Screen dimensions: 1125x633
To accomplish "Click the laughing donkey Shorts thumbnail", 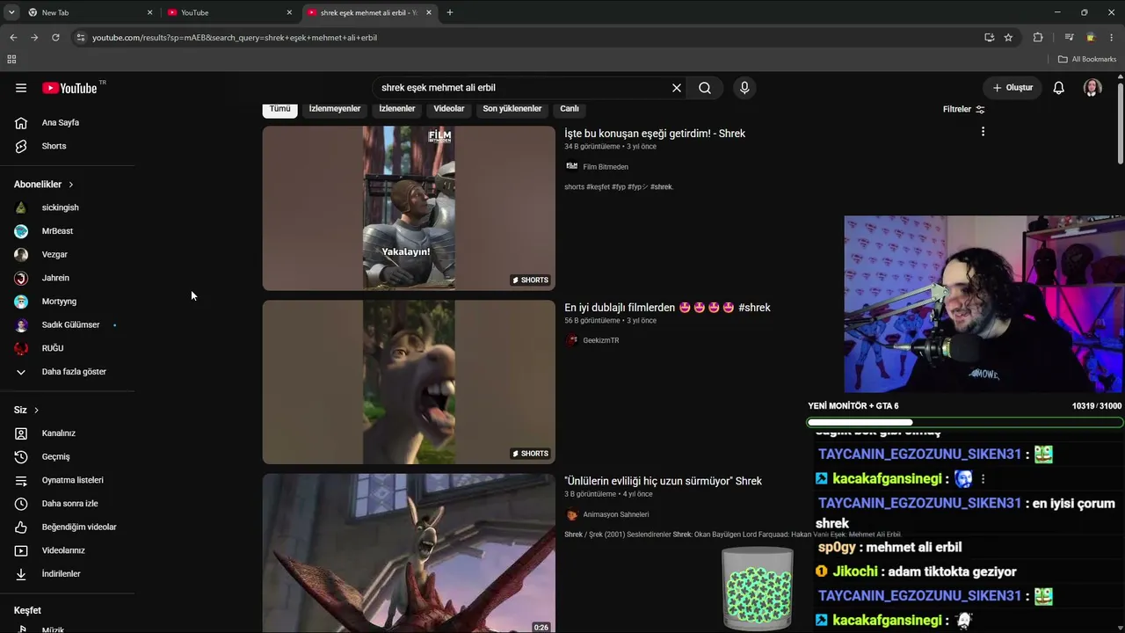I will [409, 382].
